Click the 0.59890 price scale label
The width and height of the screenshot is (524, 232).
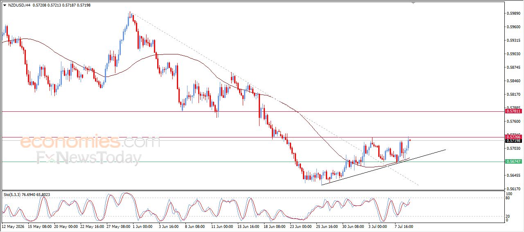514,14
